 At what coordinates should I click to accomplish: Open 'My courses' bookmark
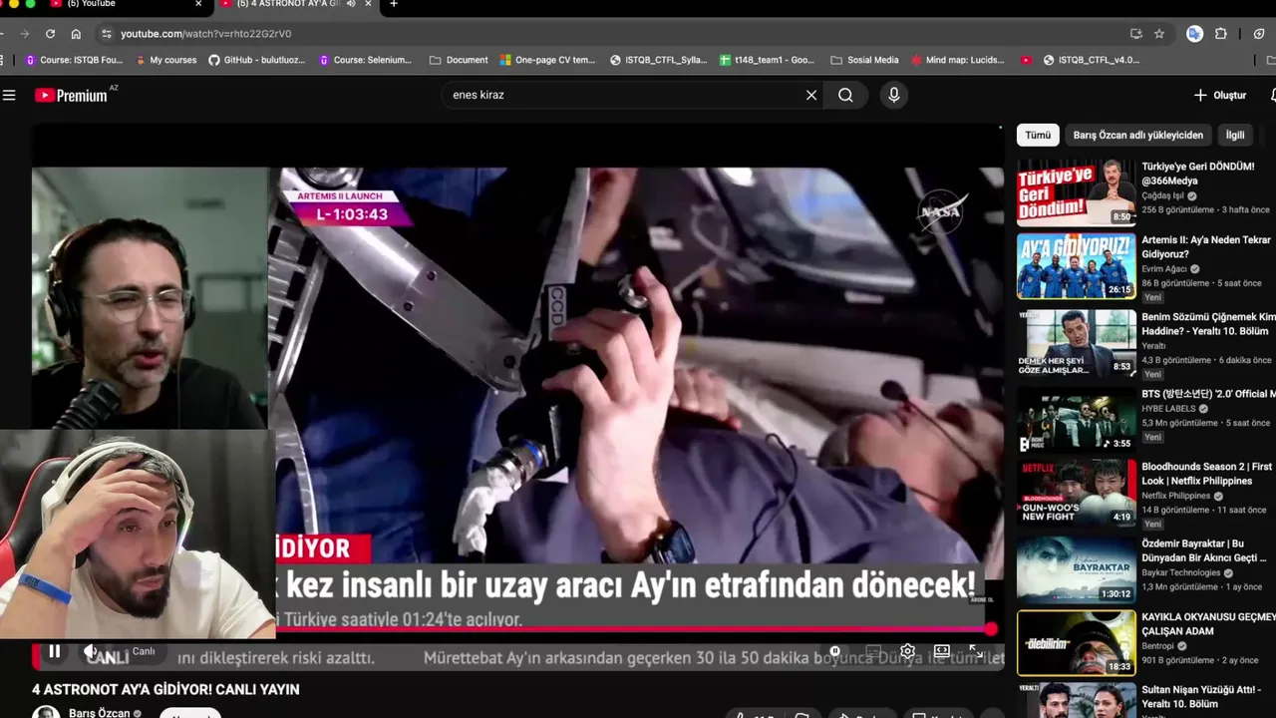(x=165, y=60)
